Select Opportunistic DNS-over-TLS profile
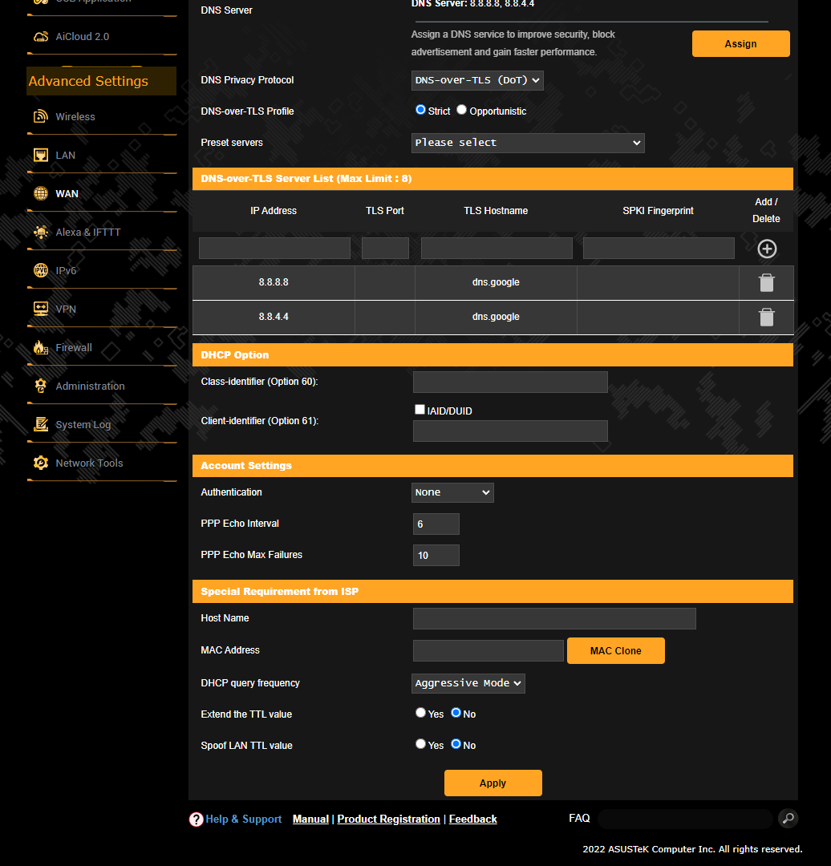The height and width of the screenshot is (866, 831). click(462, 110)
